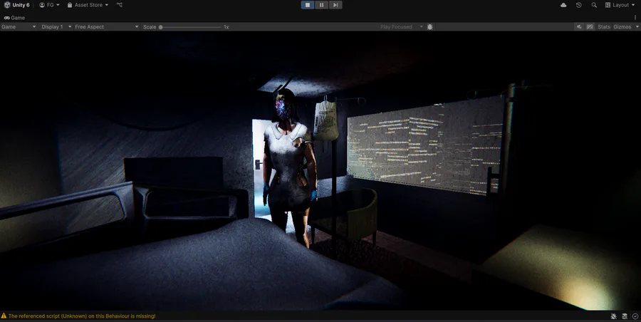Open the Play Focused dropdown
The width and height of the screenshot is (641, 322).
pyautogui.click(x=401, y=26)
